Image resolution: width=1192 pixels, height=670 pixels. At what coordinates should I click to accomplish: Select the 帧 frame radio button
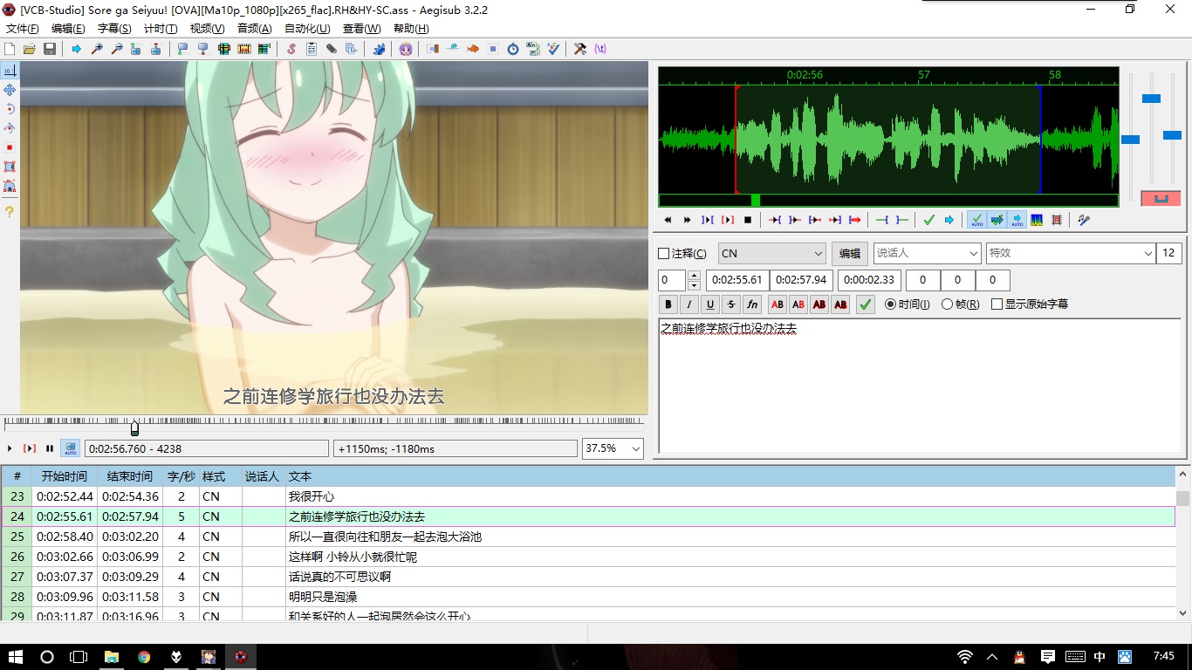coord(948,304)
